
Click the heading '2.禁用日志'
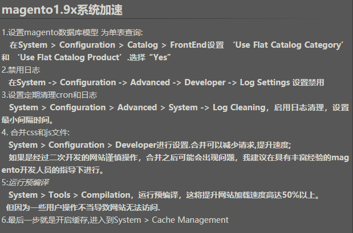21,70
